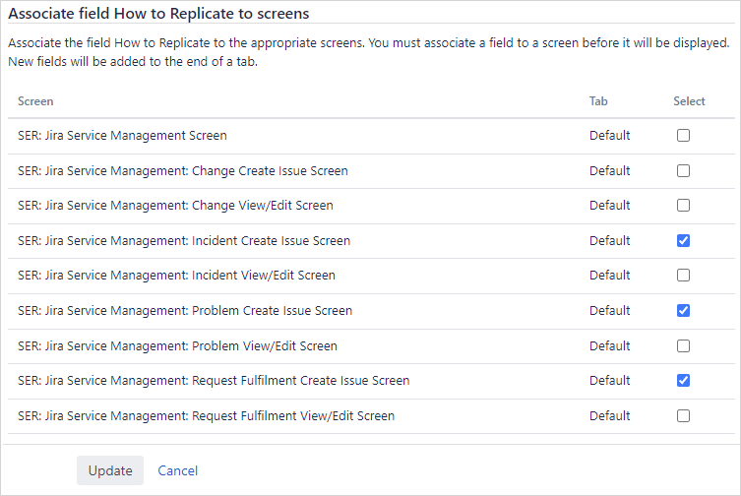The width and height of the screenshot is (741, 496).
Task: Click the Incident Create Issue Screen name text
Action: (x=184, y=240)
